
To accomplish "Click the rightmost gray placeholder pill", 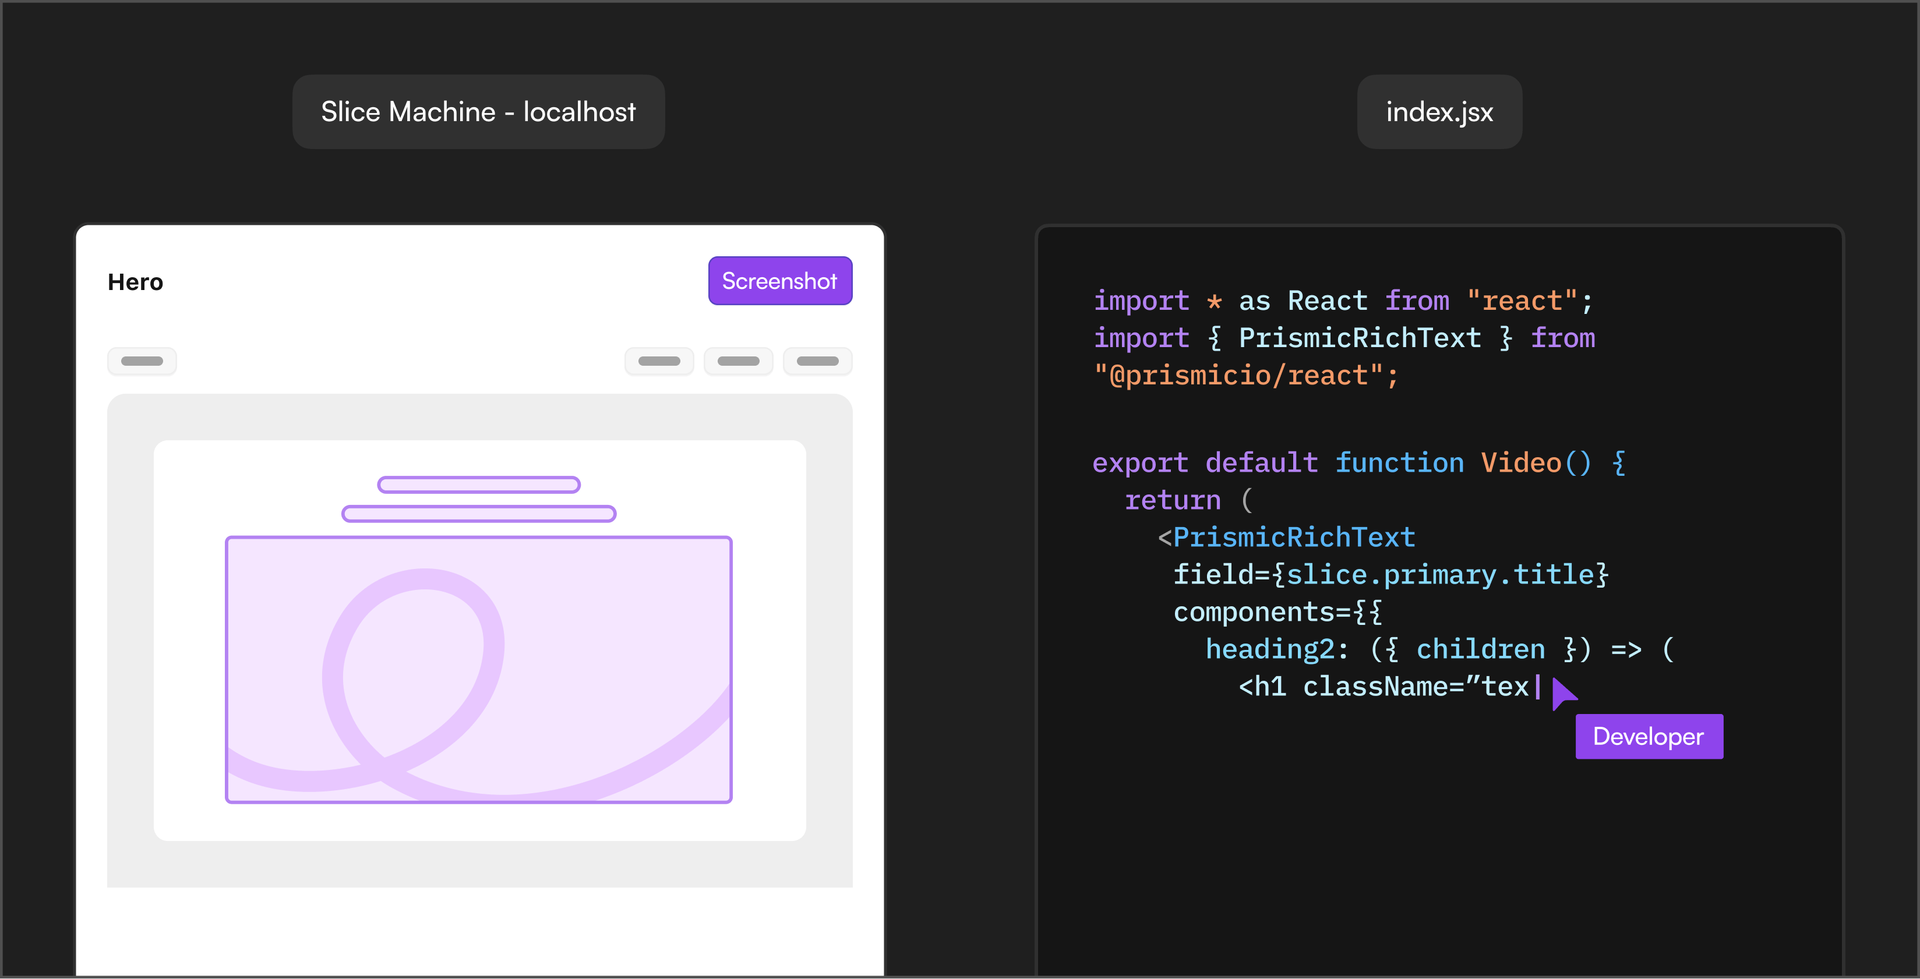I will 817,361.
